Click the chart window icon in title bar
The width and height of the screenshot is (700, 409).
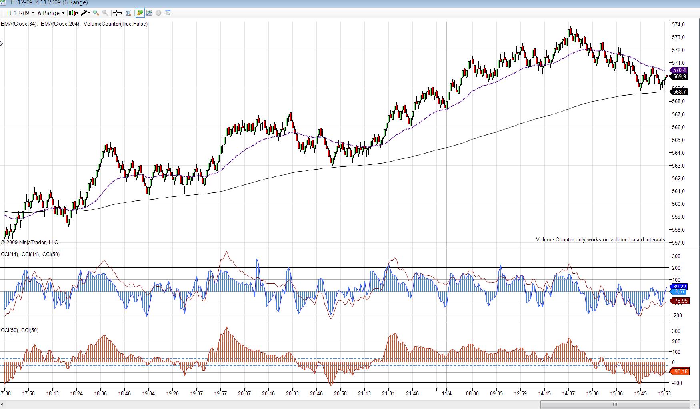click(3, 2)
